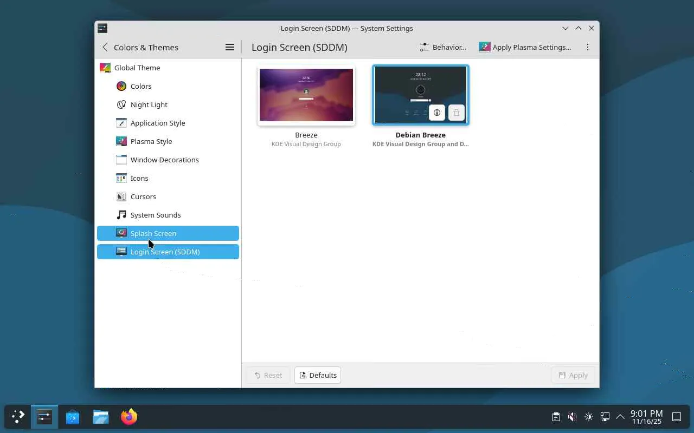Launch Discover software center from the taskbar
This screenshot has width=694, height=433.
(73, 417)
